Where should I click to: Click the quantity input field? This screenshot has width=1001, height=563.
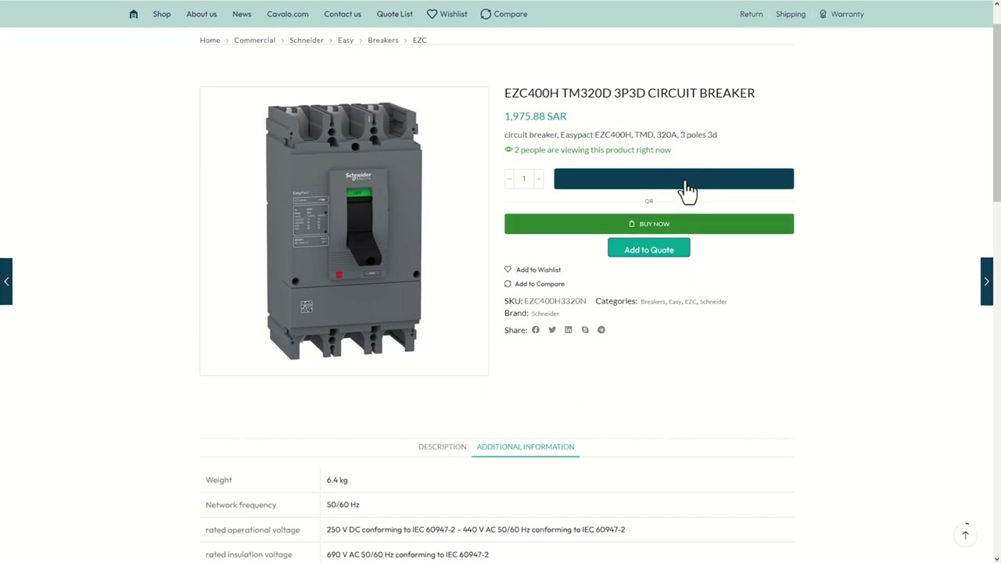(x=524, y=179)
